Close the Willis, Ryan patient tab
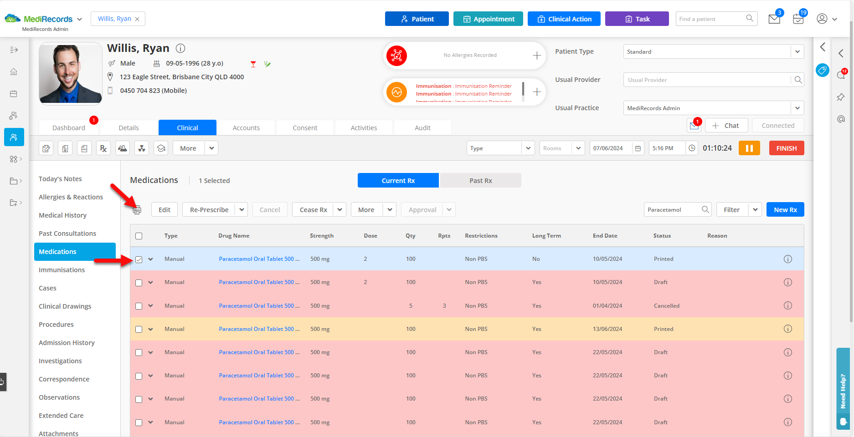The width and height of the screenshot is (854, 437). 137,19
